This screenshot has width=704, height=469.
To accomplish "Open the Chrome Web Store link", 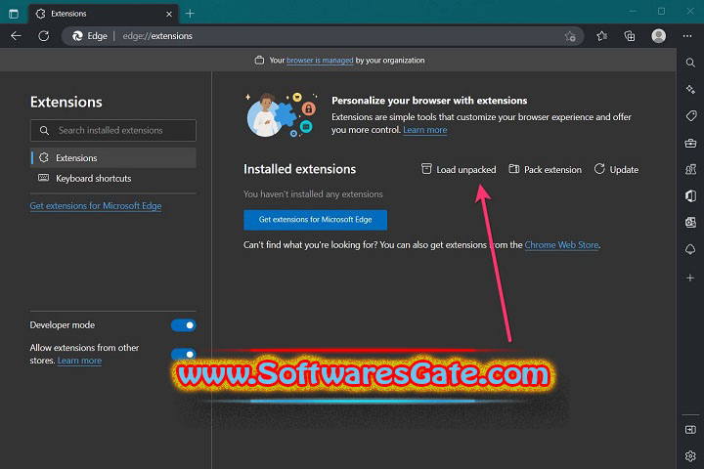I will [x=561, y=244].
